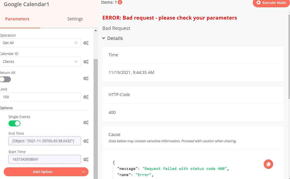Copy the error cause JSON
The image size is (290, 179).
click(268, 164)
